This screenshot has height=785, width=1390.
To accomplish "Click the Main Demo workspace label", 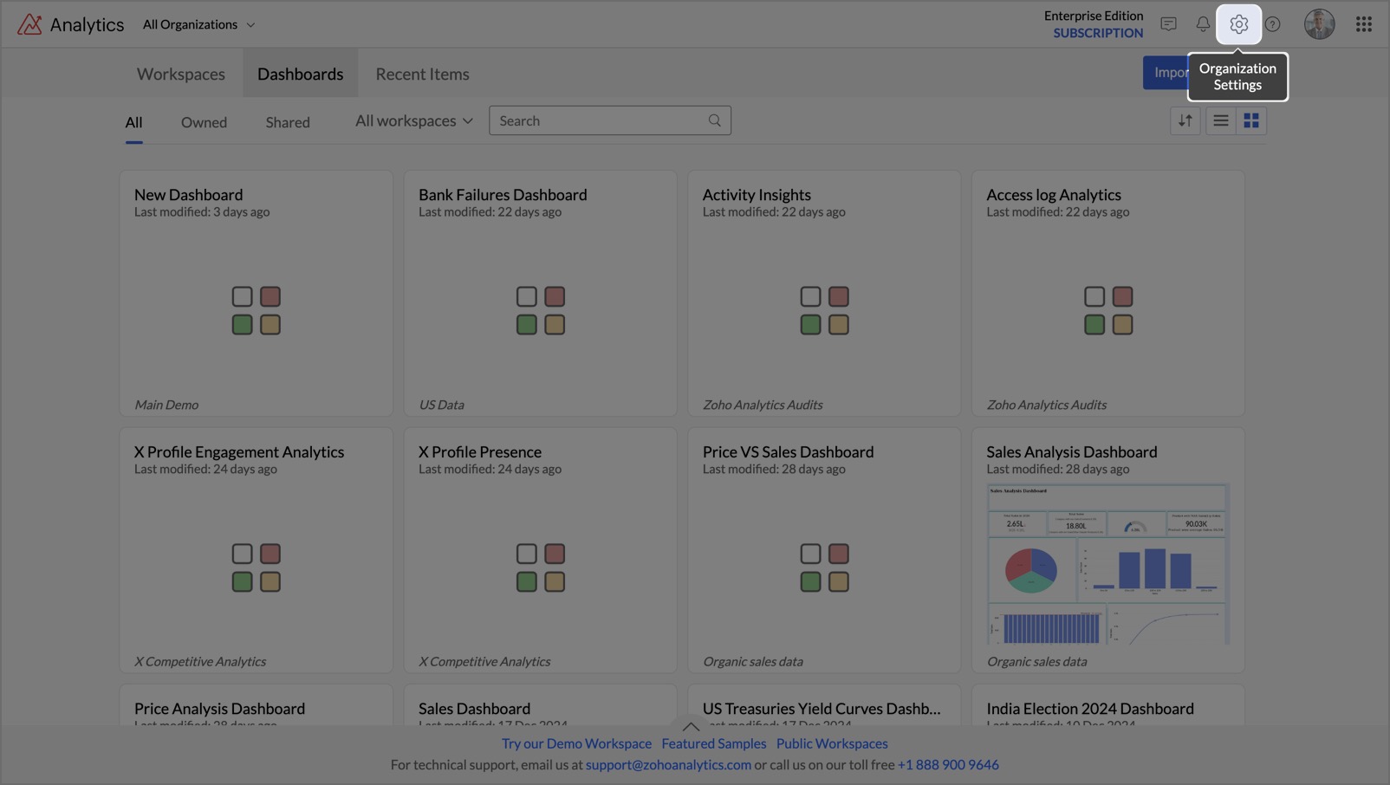I will click(x=166, y=405).
